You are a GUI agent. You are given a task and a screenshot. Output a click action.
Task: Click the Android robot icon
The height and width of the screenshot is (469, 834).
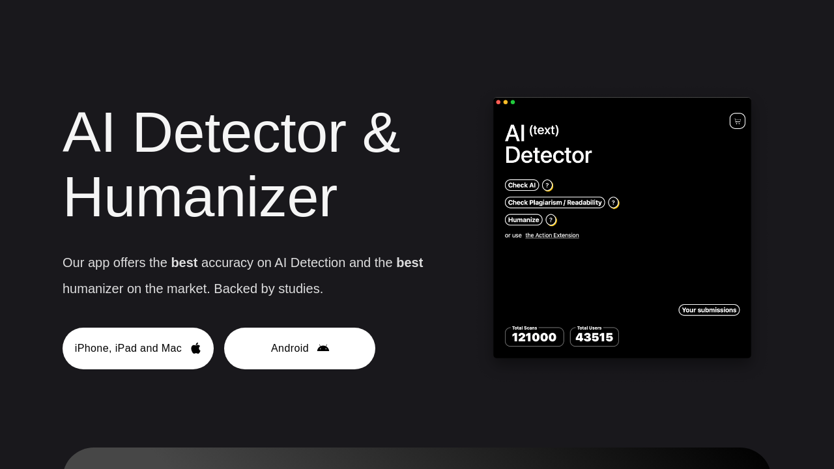tap(323, 348)
